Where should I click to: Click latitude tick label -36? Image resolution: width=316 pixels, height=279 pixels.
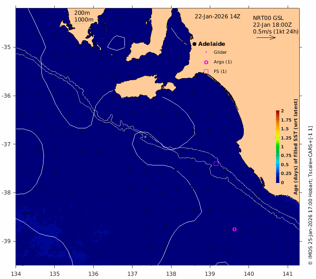click(6, 96)
